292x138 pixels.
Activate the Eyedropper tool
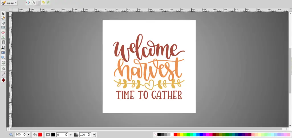tap(3, 74)
